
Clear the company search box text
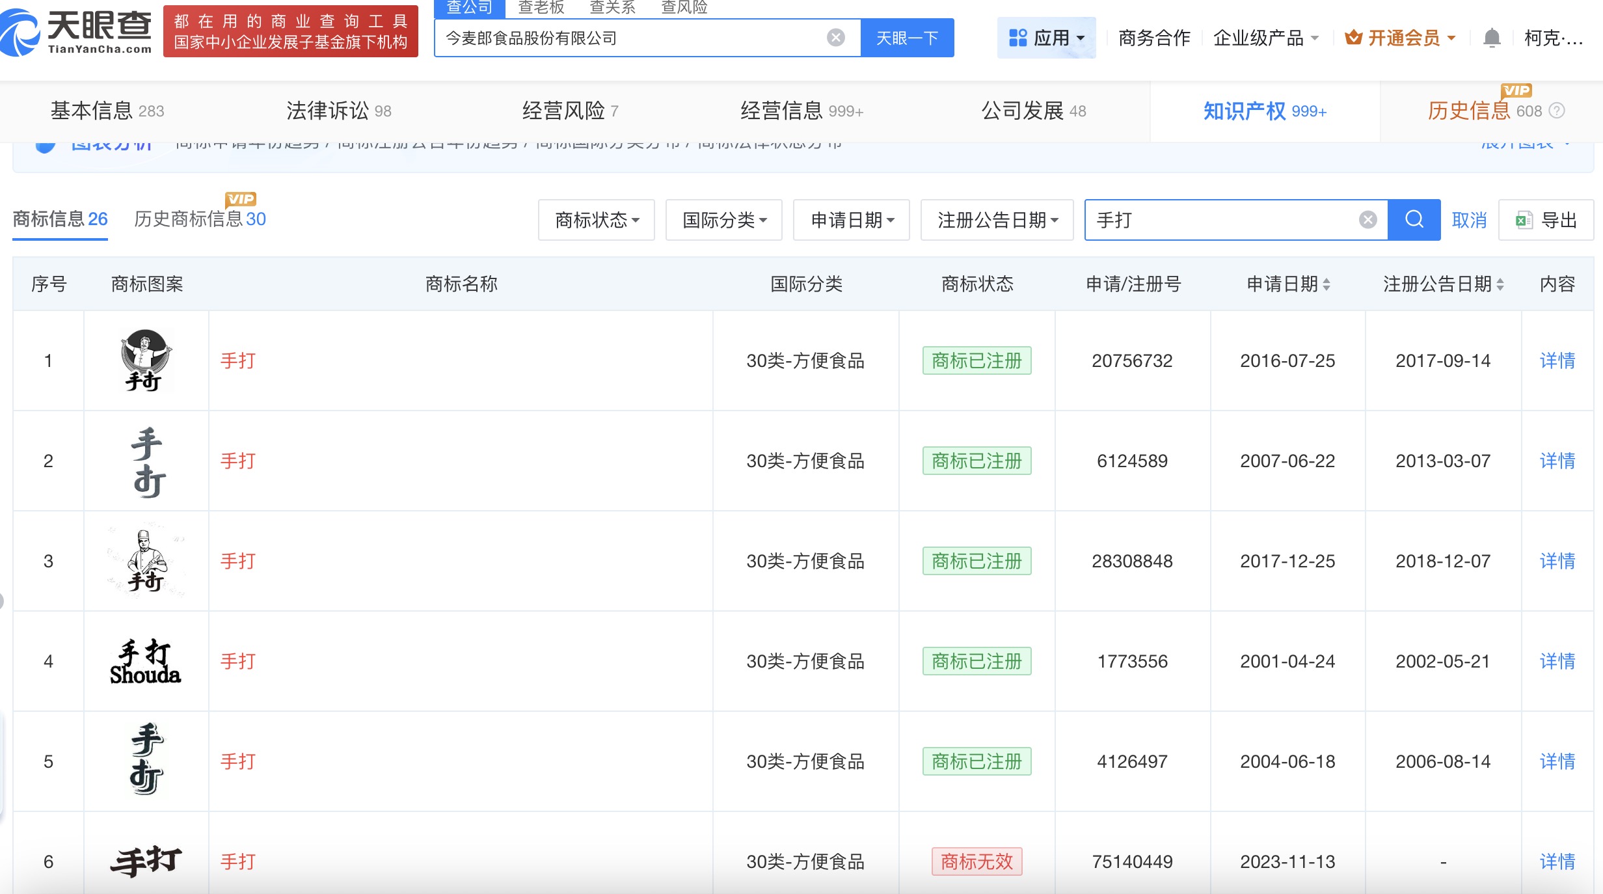coord(835,38)
